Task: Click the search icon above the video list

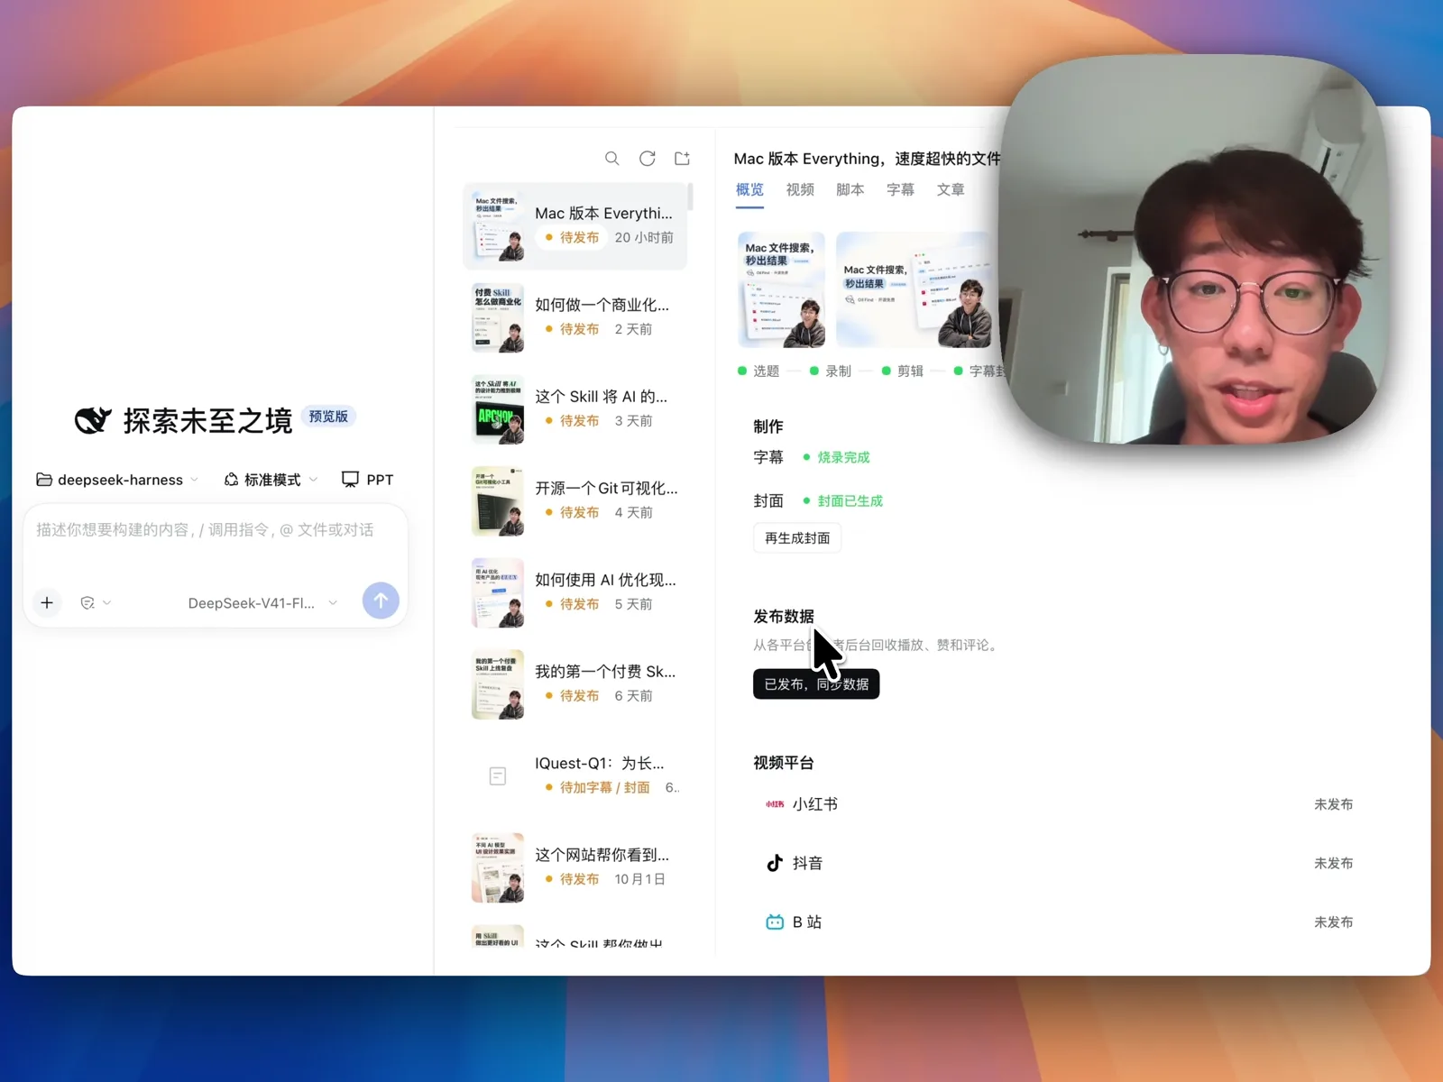Action: coord(612,159)
